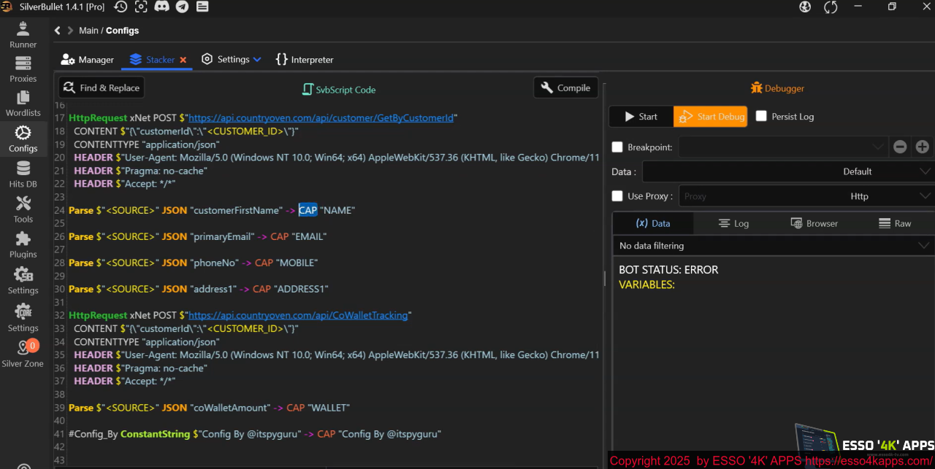The image size is (935, 469).
Task: Click the minus button beside Breakpoint
Action: pos(900,147)
